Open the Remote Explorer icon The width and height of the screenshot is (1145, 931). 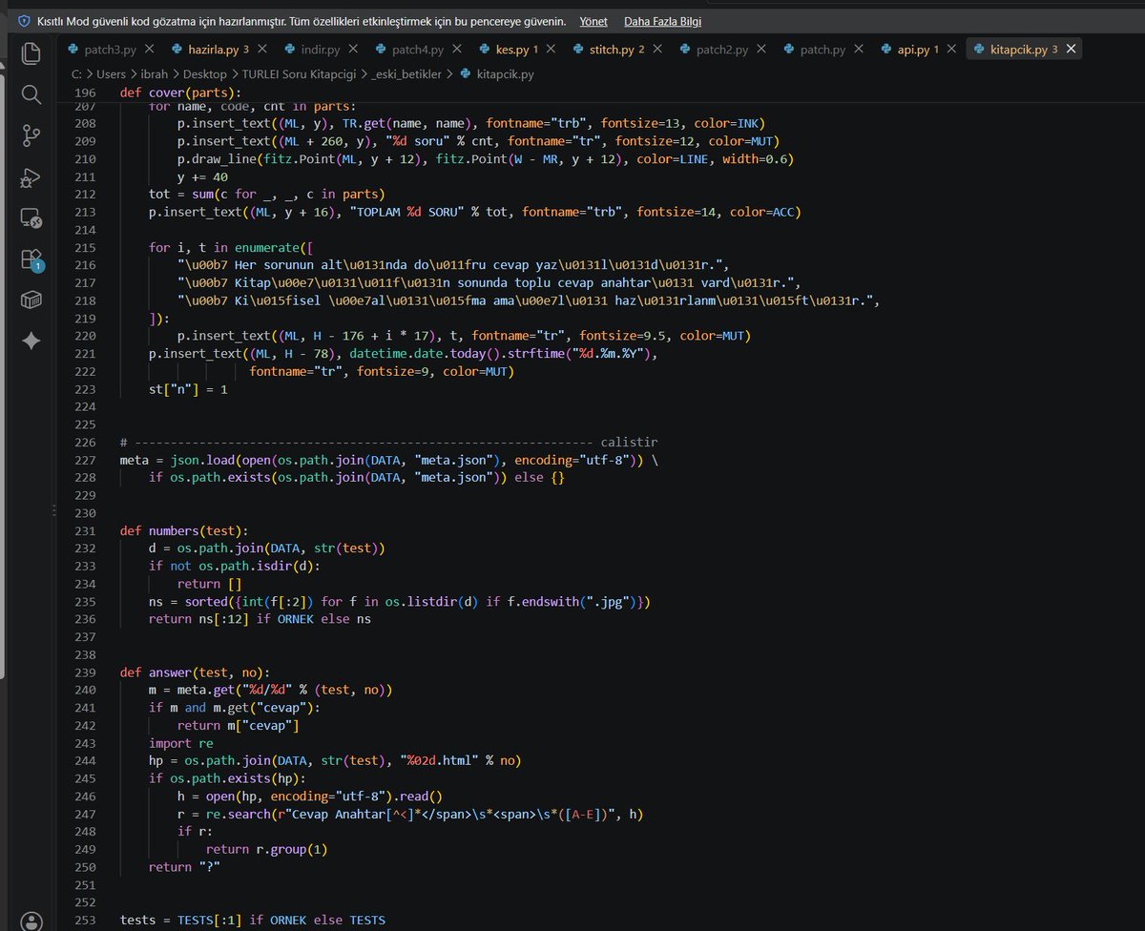click(31, 218)
